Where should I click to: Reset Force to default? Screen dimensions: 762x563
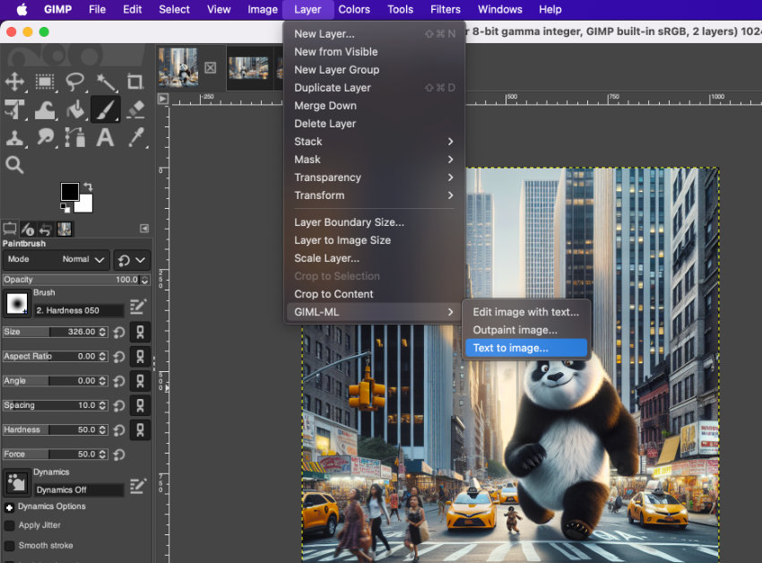pos(119,455)
